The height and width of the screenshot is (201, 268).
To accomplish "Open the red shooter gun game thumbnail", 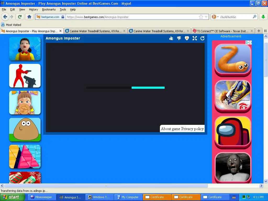I will point(25,76).
